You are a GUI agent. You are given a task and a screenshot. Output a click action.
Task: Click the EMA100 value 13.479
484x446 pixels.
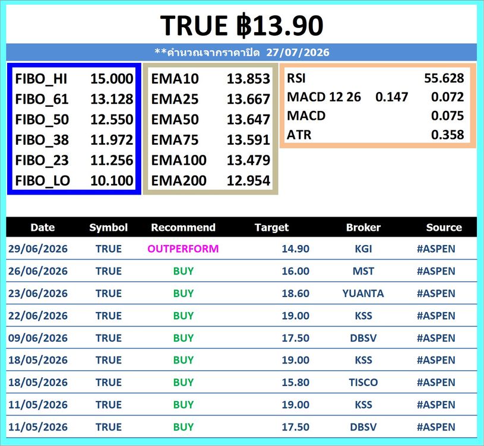pyautogui.click(x=248, y=160)
